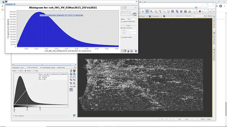The height and width of the screenshot is (127, 227).
Task: Select the draw line tool
Action: (164, 11)
